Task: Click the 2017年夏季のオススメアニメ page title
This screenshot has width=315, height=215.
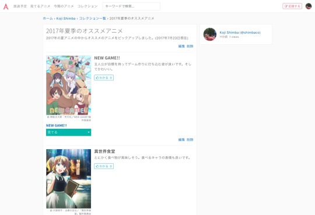Action: (x=85, y=31)
